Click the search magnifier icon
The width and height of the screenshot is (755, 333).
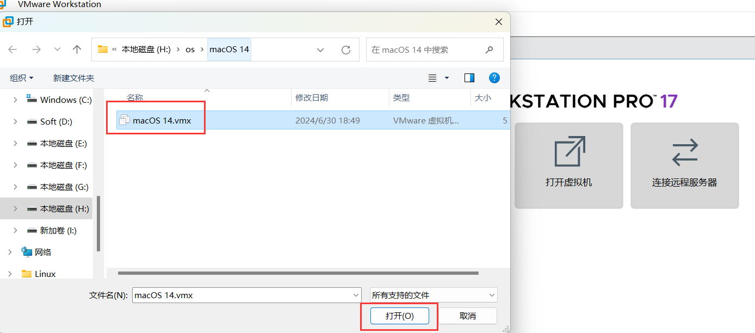(489, 50)
